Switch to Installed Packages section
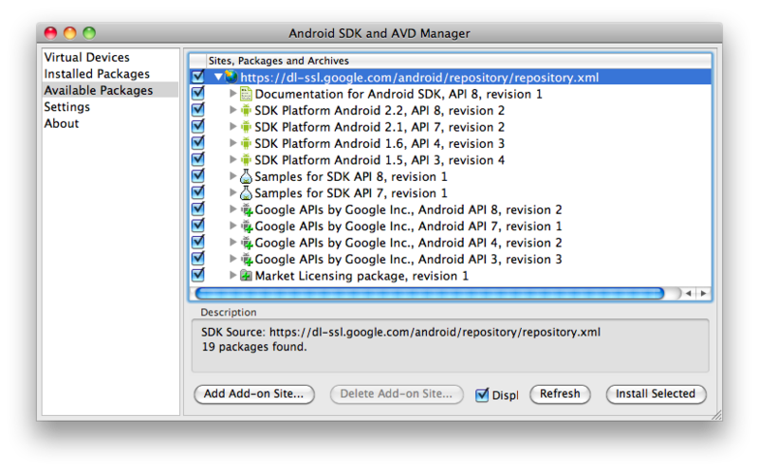This screenshot has height=471, width=759. point(97,74)
